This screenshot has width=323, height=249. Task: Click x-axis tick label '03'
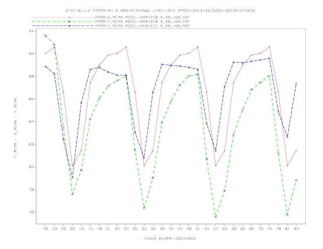54,229
